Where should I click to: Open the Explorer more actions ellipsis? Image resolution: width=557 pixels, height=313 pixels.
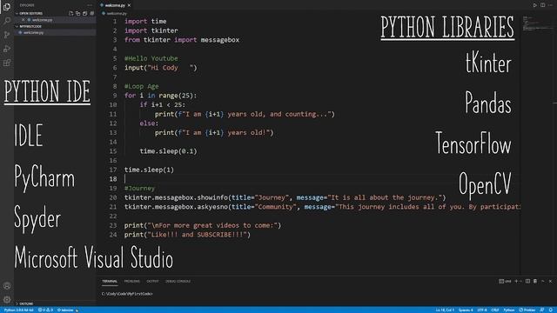coord(90,5)
